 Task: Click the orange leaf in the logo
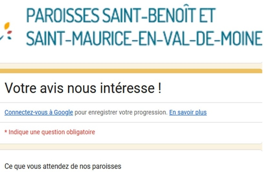point(7,26)
